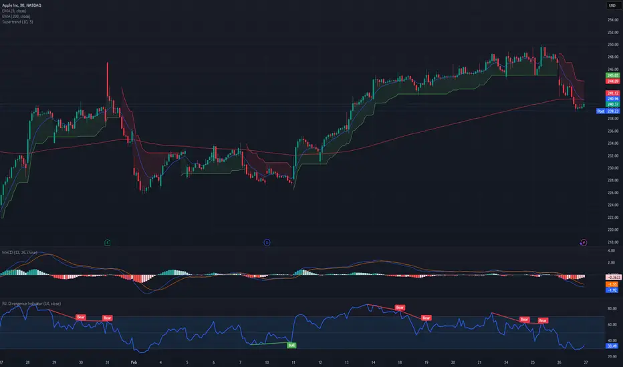
Task: Click the -0.3633 MACD histogram value label
Action: pos(614,278)
